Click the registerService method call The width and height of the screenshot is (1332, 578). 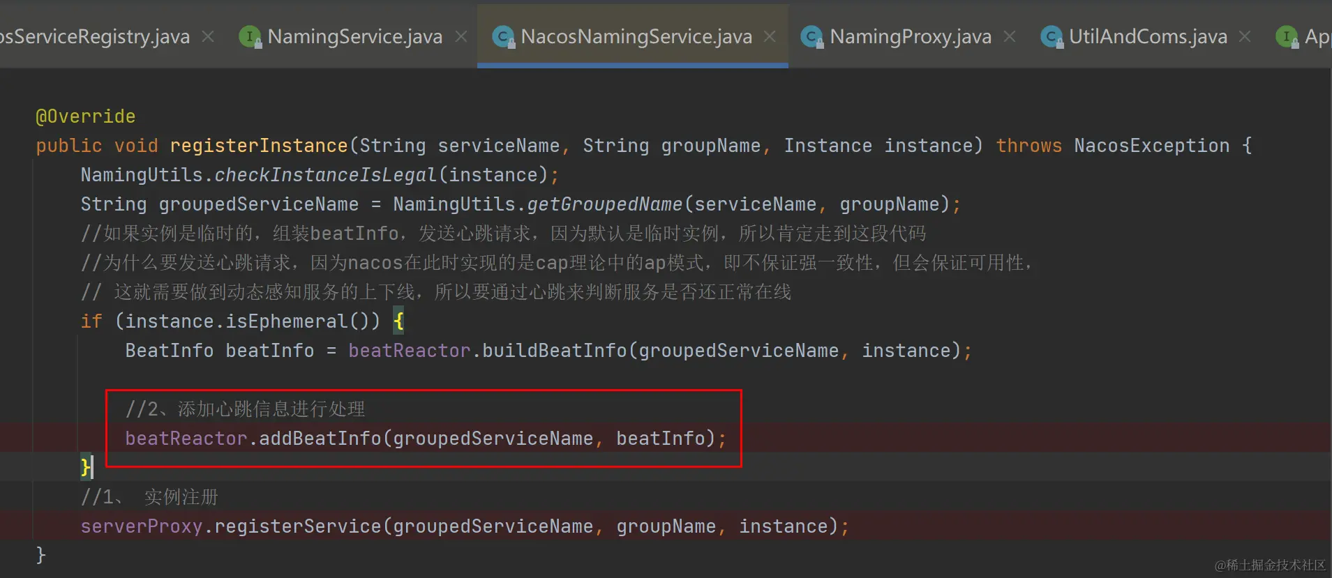pos(298,526)
